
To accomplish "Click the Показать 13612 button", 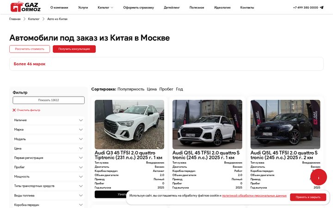I will pyautogui.click(x=49, y=100).
